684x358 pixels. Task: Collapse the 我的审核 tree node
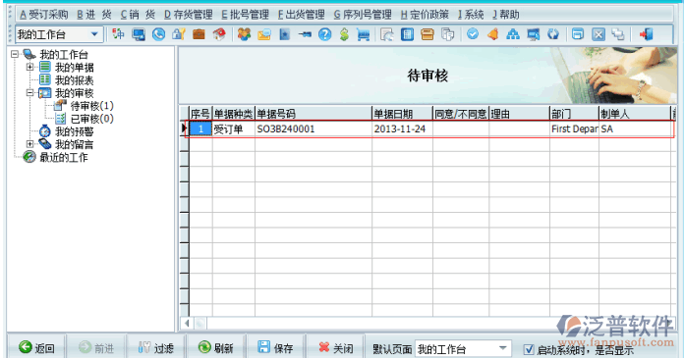[29, 93]
